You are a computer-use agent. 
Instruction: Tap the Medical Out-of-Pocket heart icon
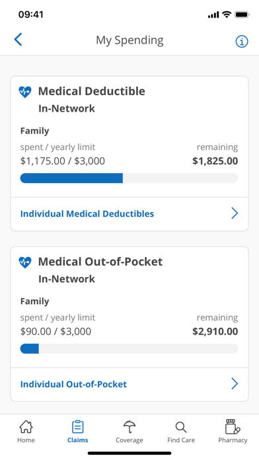tap(25, 262)
